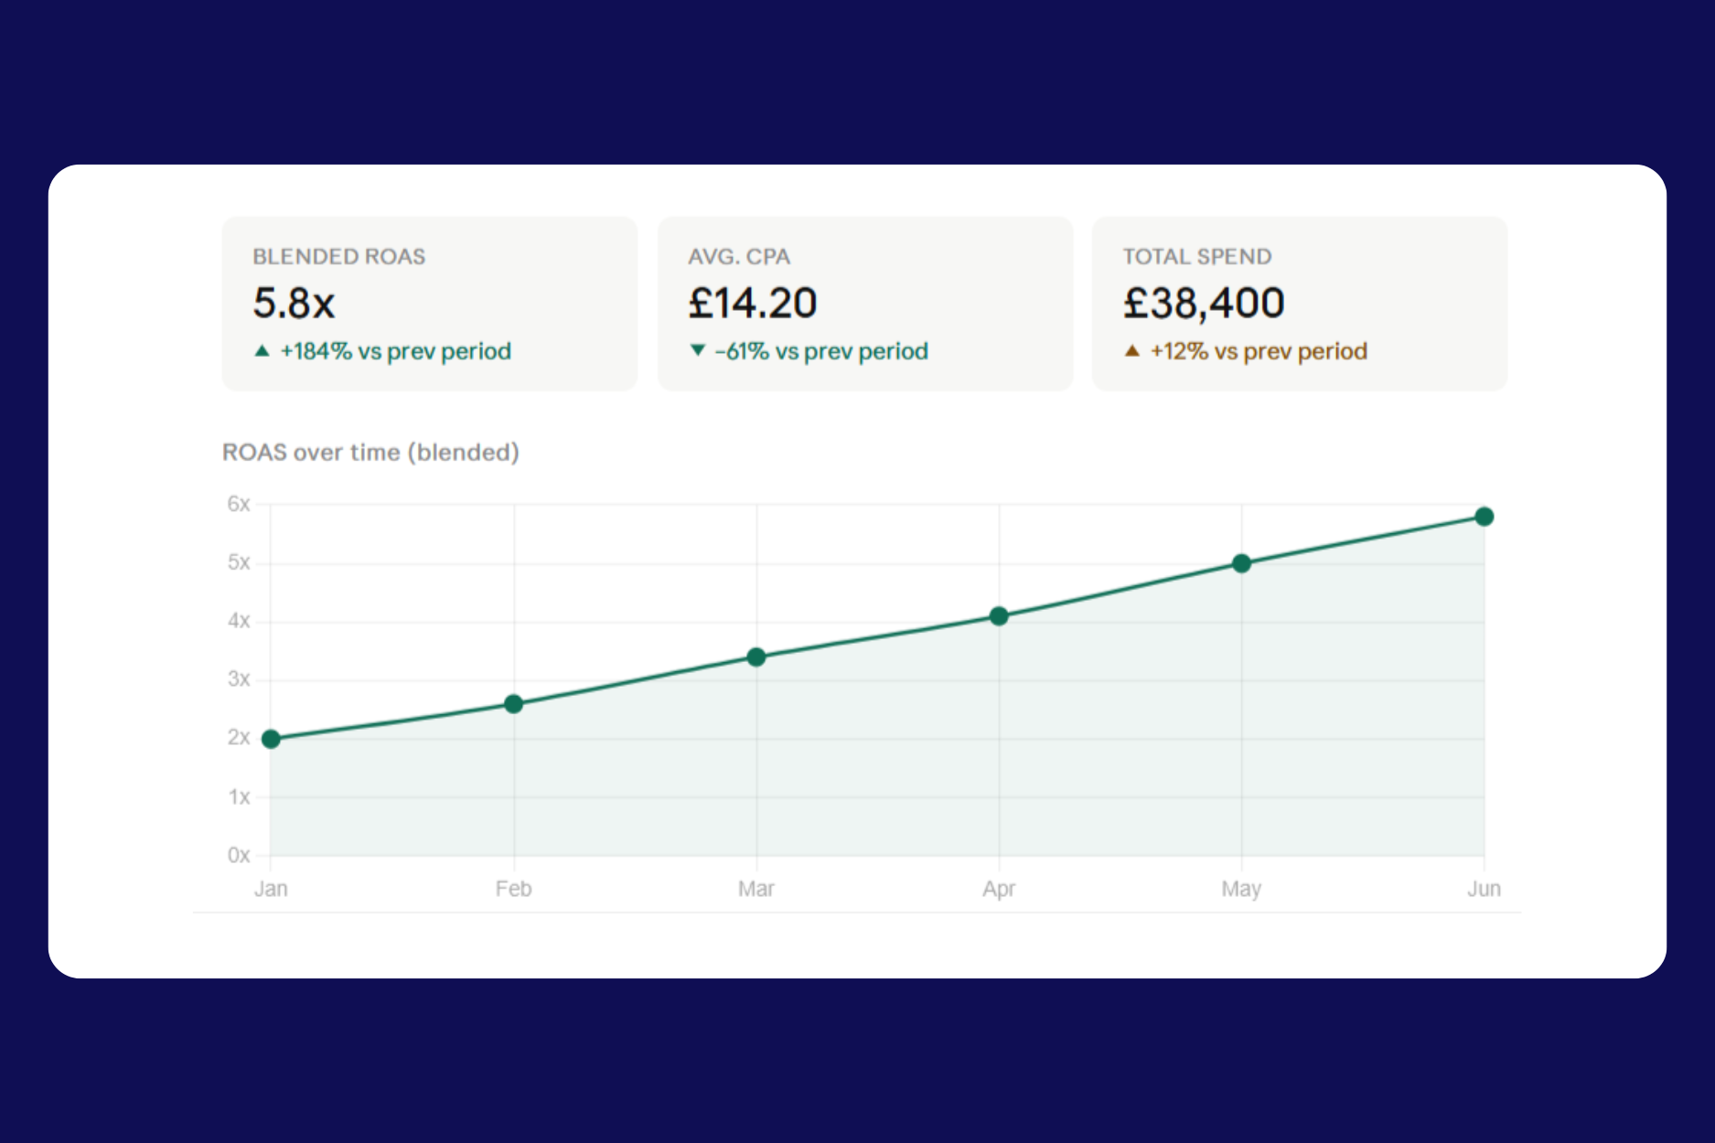Open the Avg. CPA £14.20 value
This screenshot has width=1715, height=1143.
(752, 304)
